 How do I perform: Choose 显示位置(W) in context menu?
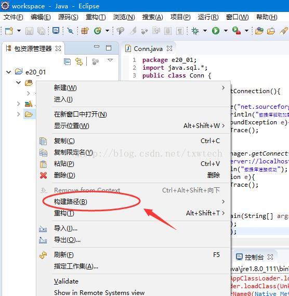pos(134,126)
